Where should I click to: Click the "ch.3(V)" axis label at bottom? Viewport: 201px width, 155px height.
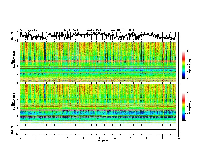12,130
